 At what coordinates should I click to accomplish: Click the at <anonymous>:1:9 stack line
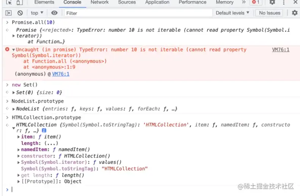tap(49, 67)
